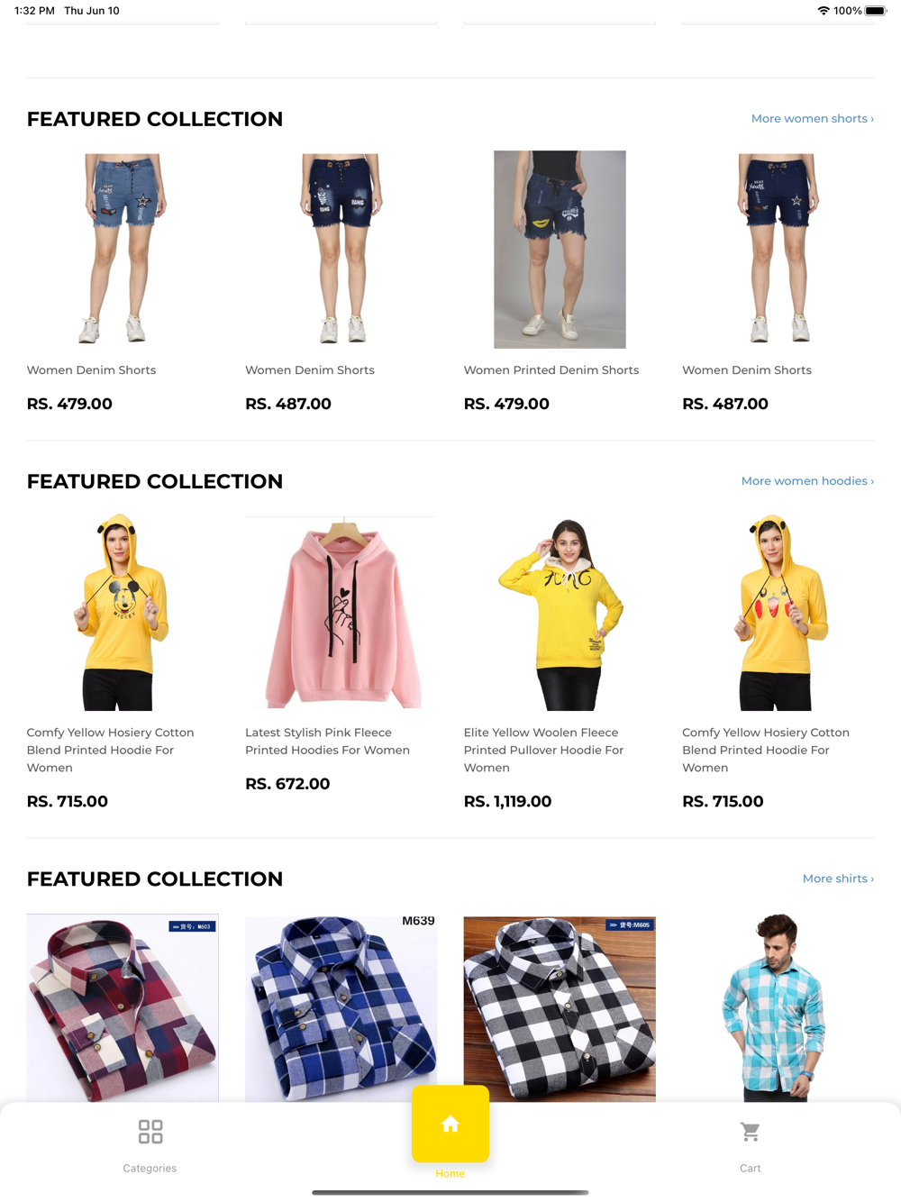This screenshot has width=901, height=1202.
Task: Open the light blue Women Denim Shorts photo
Action: pyautogui.click(x=123, y=250)
